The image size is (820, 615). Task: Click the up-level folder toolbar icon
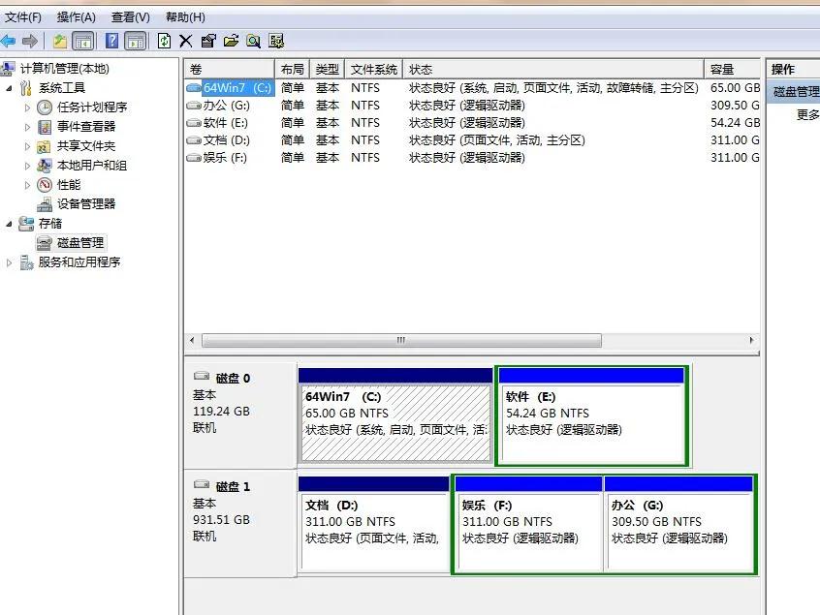(61, 40)
